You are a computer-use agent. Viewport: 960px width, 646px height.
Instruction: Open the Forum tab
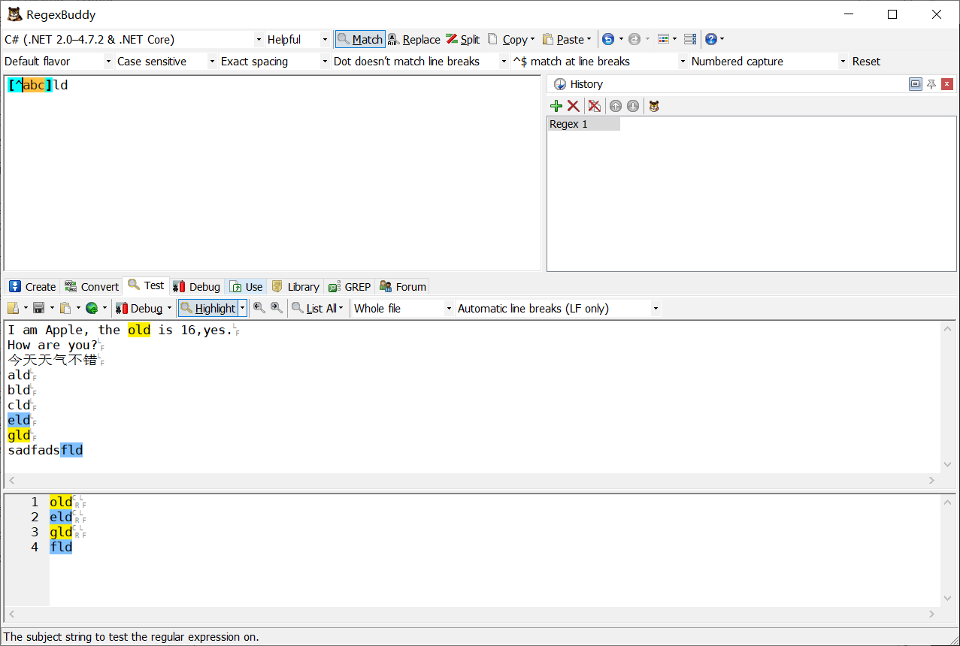click(403, 286)
